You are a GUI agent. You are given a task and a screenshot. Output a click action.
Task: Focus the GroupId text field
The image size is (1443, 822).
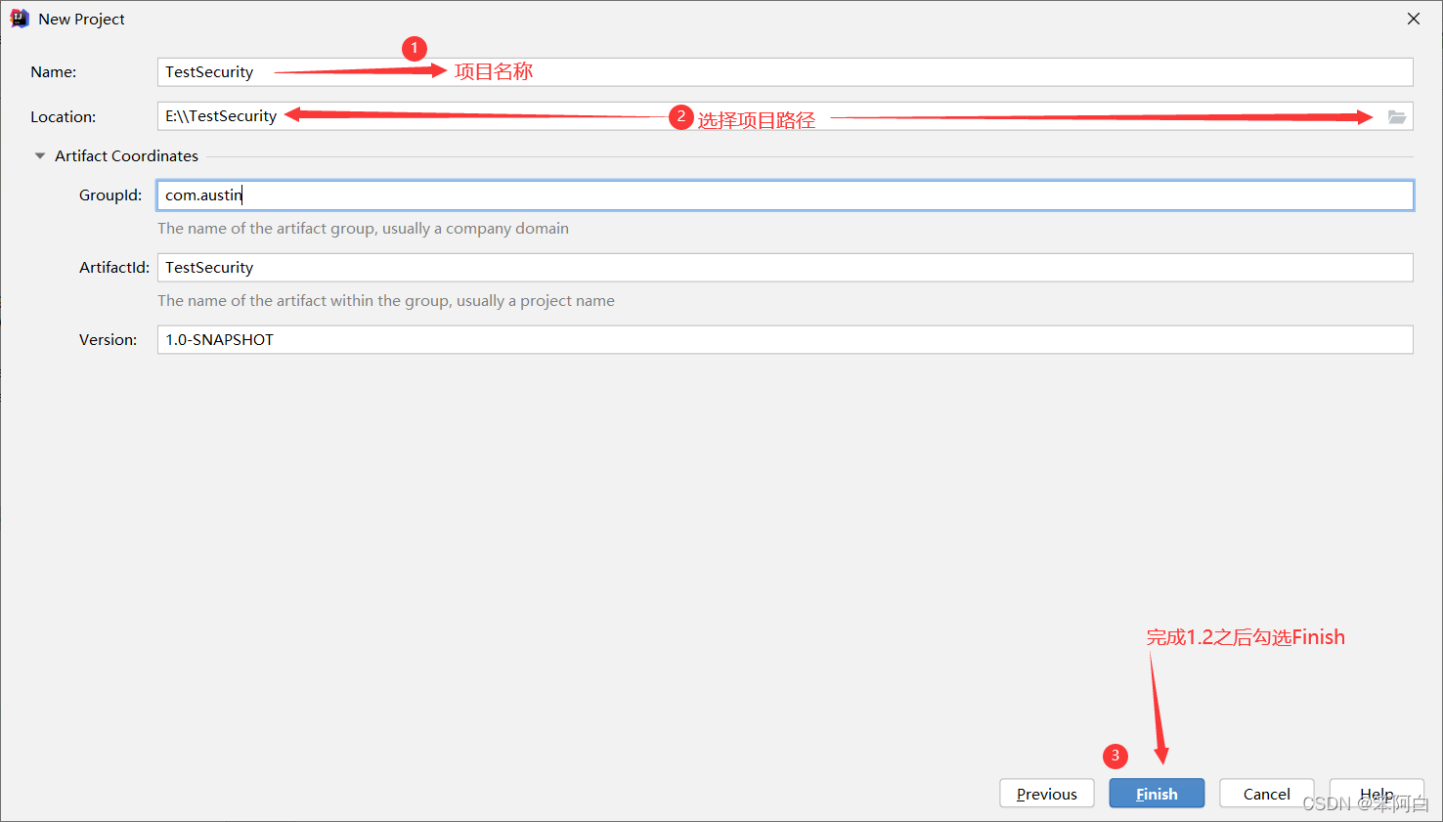coord(785,195)
